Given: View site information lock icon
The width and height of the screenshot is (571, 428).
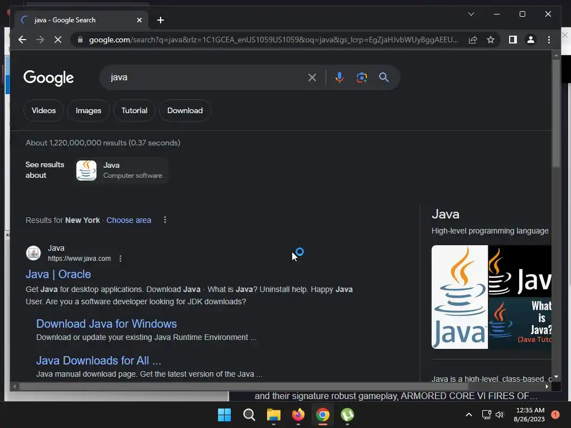Looking at the screenshot, I should (80, 40).
